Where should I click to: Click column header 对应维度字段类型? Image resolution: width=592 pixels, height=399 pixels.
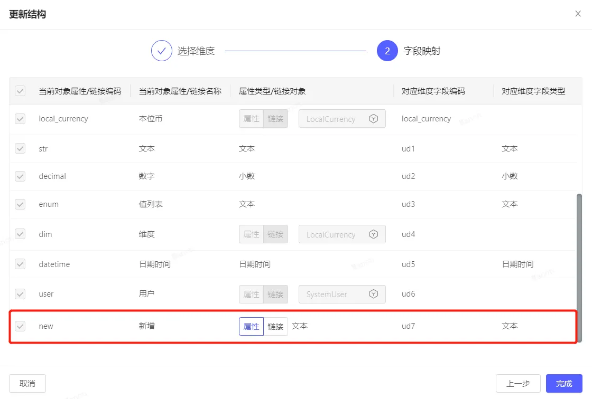pyautogui.click(x=533, y=91)
